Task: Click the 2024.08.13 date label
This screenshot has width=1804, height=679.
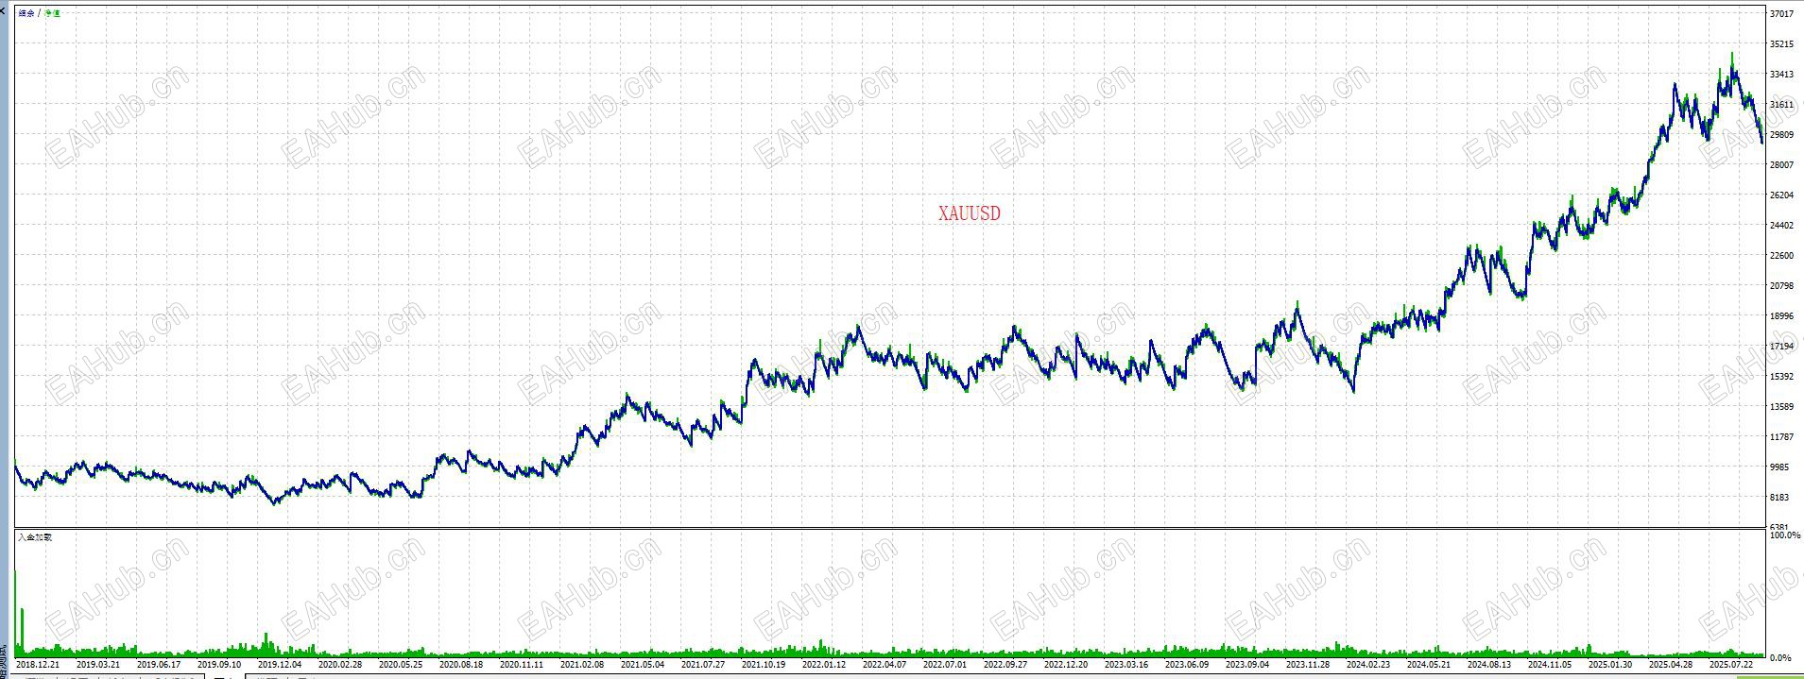Action: pyautogui.click(x=1489, y=665)
